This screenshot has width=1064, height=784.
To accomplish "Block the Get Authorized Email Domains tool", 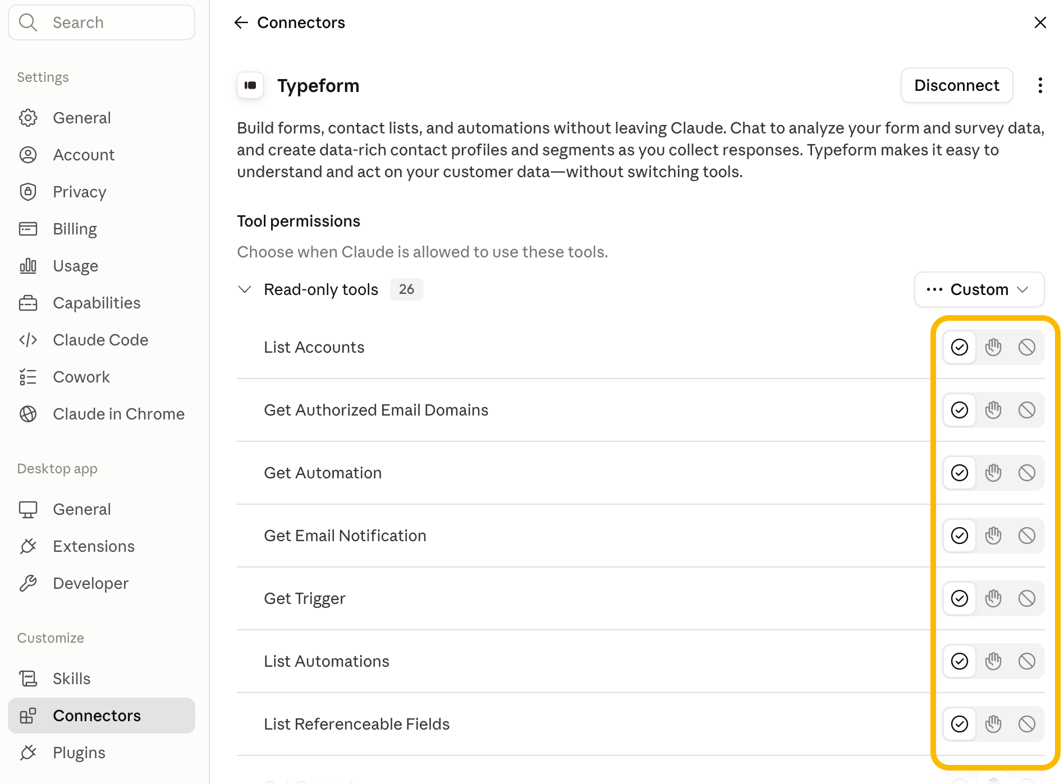I will click(x=1027, y=410).
